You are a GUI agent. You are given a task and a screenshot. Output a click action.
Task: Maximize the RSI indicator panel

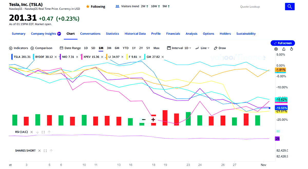(x=43, y=132)
